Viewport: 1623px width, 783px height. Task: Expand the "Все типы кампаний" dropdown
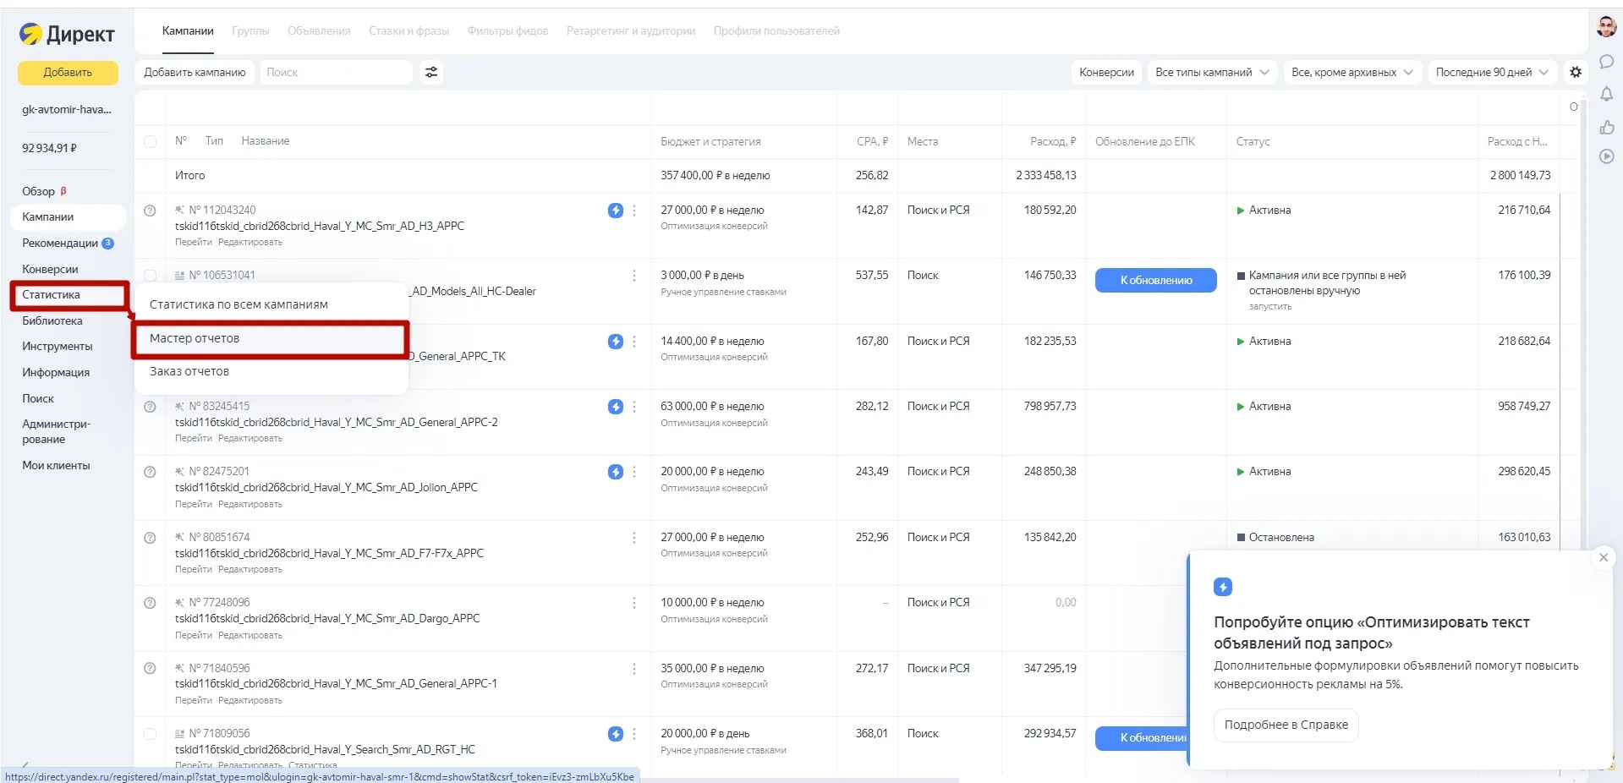click(1211, 73)
